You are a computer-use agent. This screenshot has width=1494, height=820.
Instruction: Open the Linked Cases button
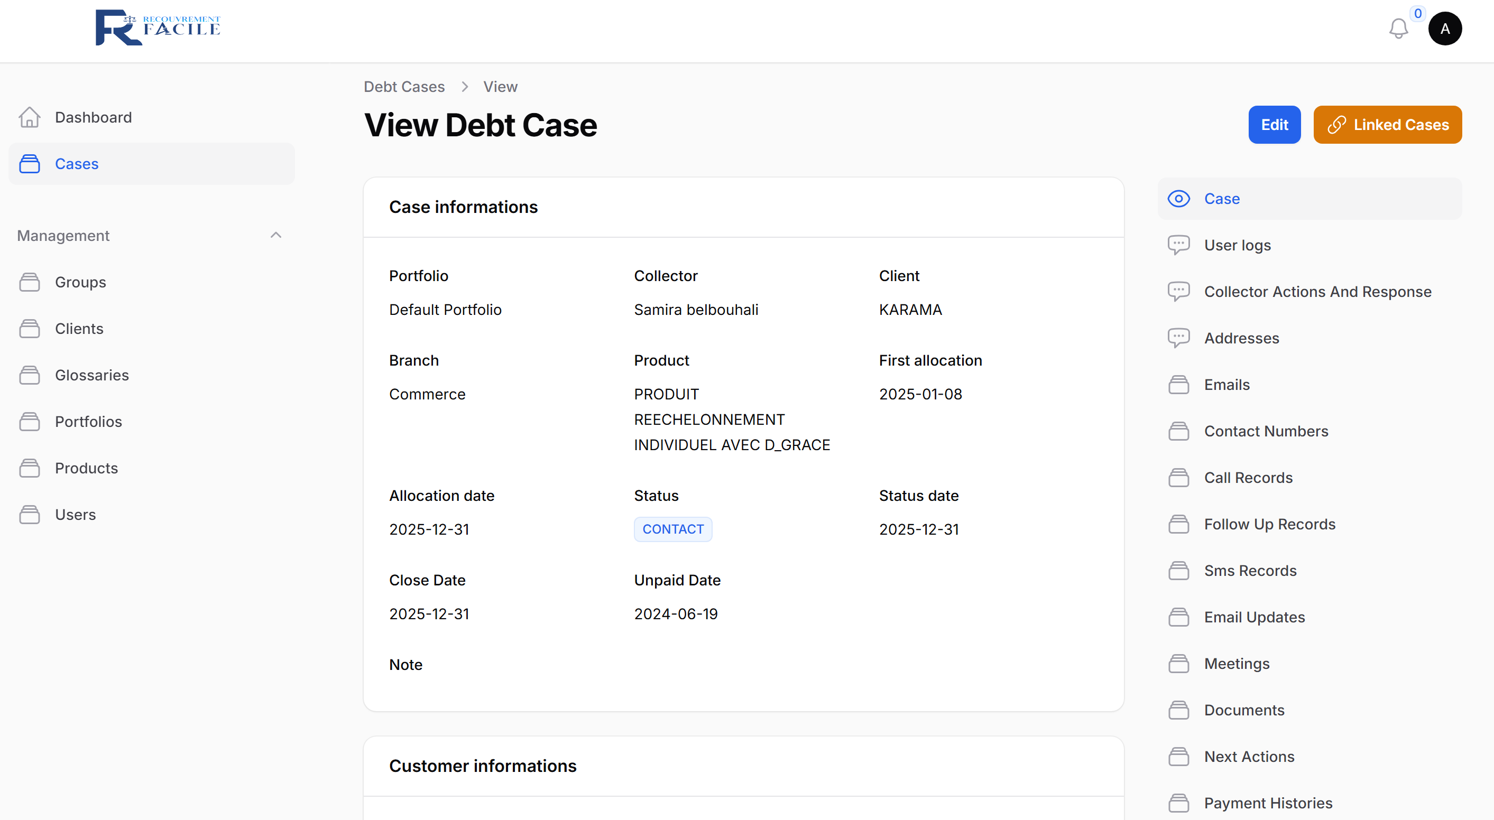tap(1387, 125)
